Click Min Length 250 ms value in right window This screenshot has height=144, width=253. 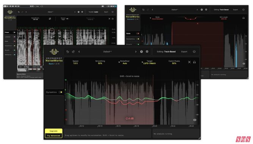tap(224, 19)
